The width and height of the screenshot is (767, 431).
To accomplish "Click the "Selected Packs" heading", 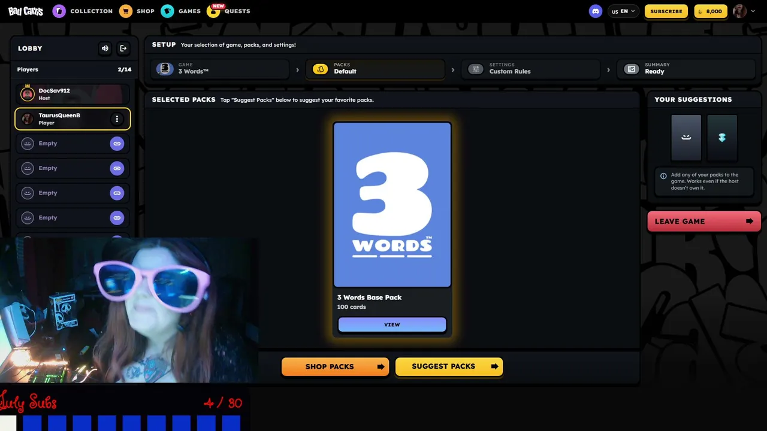I will tap(183, 99).
